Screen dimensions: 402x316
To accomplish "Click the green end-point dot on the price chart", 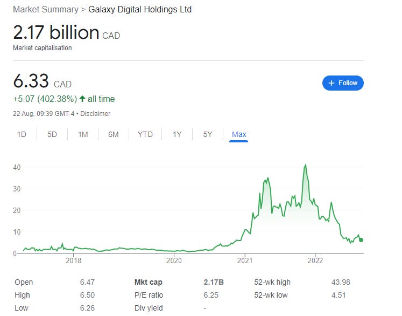I will [361, 240].
